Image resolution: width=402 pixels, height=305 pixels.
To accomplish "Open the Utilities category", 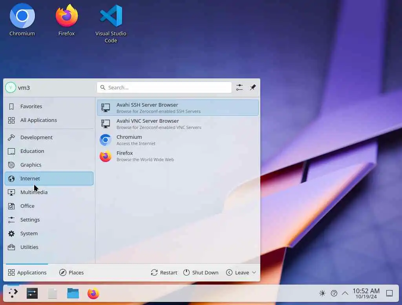I will [49, 247].
